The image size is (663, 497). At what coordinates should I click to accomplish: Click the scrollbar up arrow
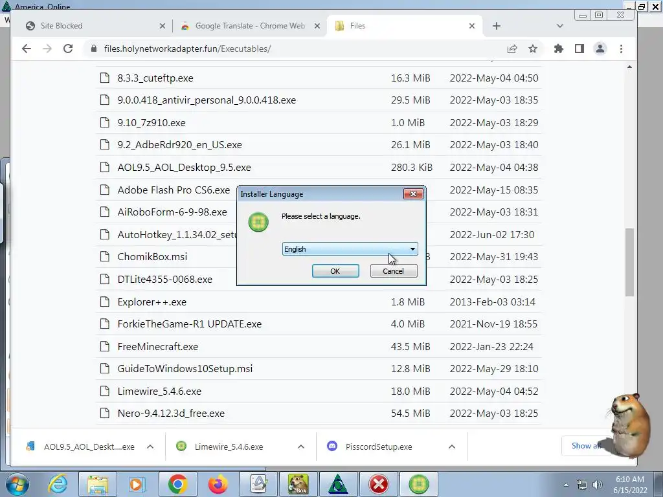629,67
